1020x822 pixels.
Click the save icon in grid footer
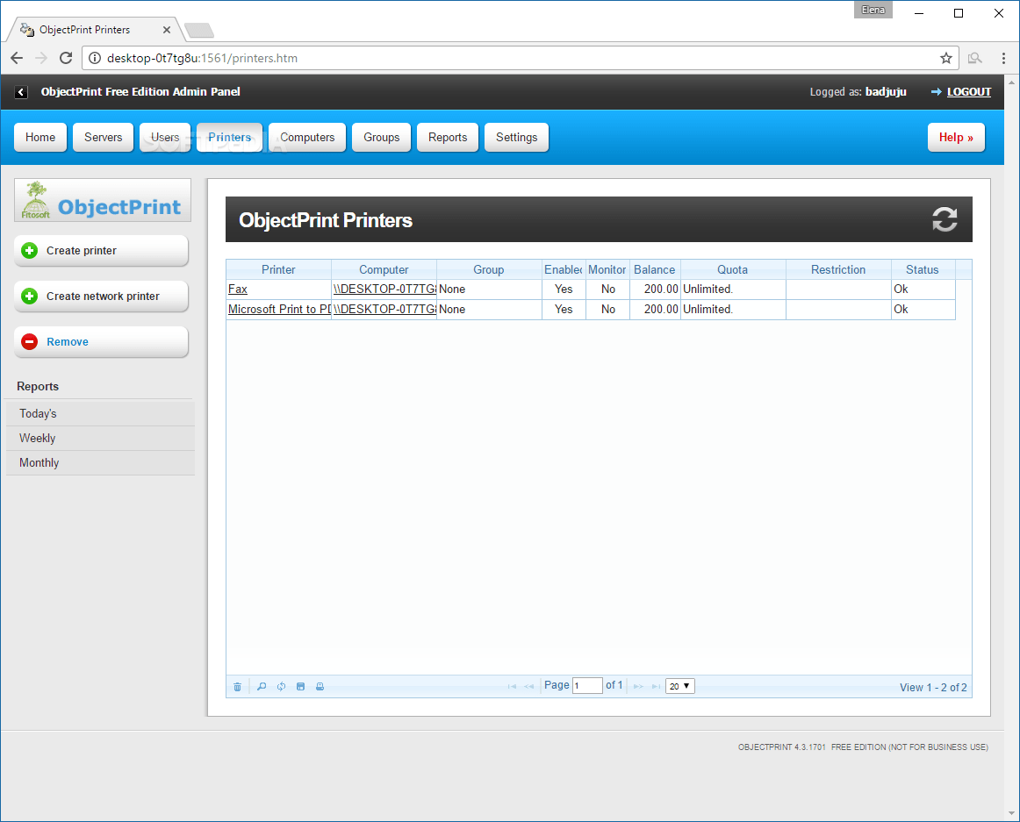pos(300,687)
